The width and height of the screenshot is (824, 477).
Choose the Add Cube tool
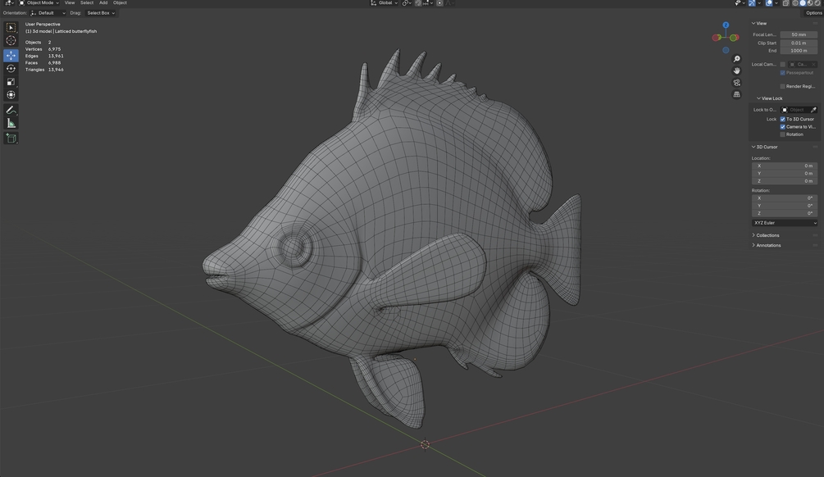(x=11, y=139)
